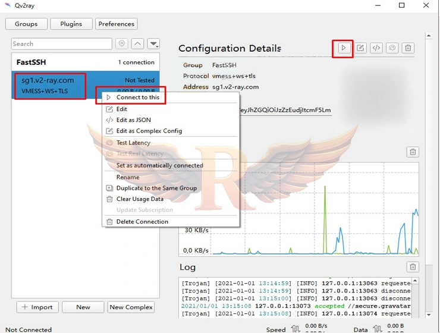440x333 pixels.
Task: Choose 'Set as automatically connected' menu option
Action: 159,165
